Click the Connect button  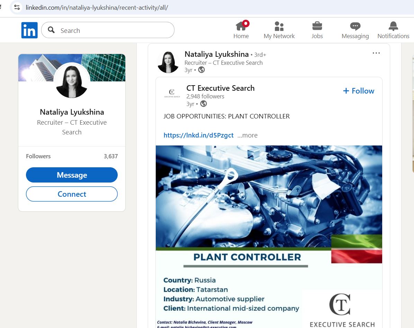click(72, 194)
